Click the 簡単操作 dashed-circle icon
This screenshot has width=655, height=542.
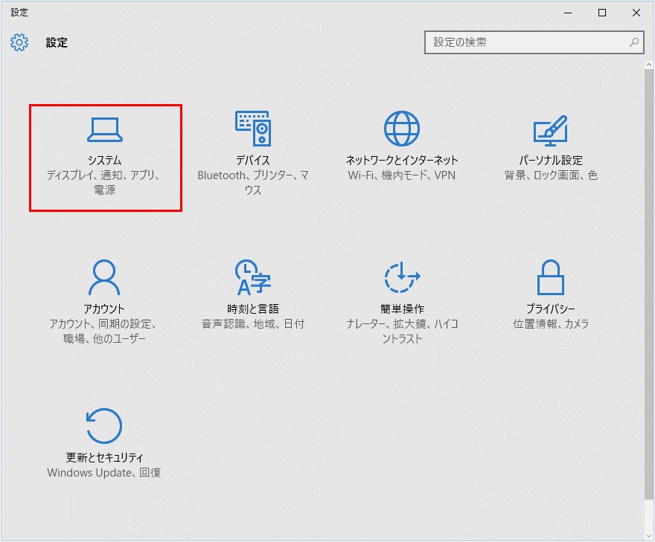[402, 277]
